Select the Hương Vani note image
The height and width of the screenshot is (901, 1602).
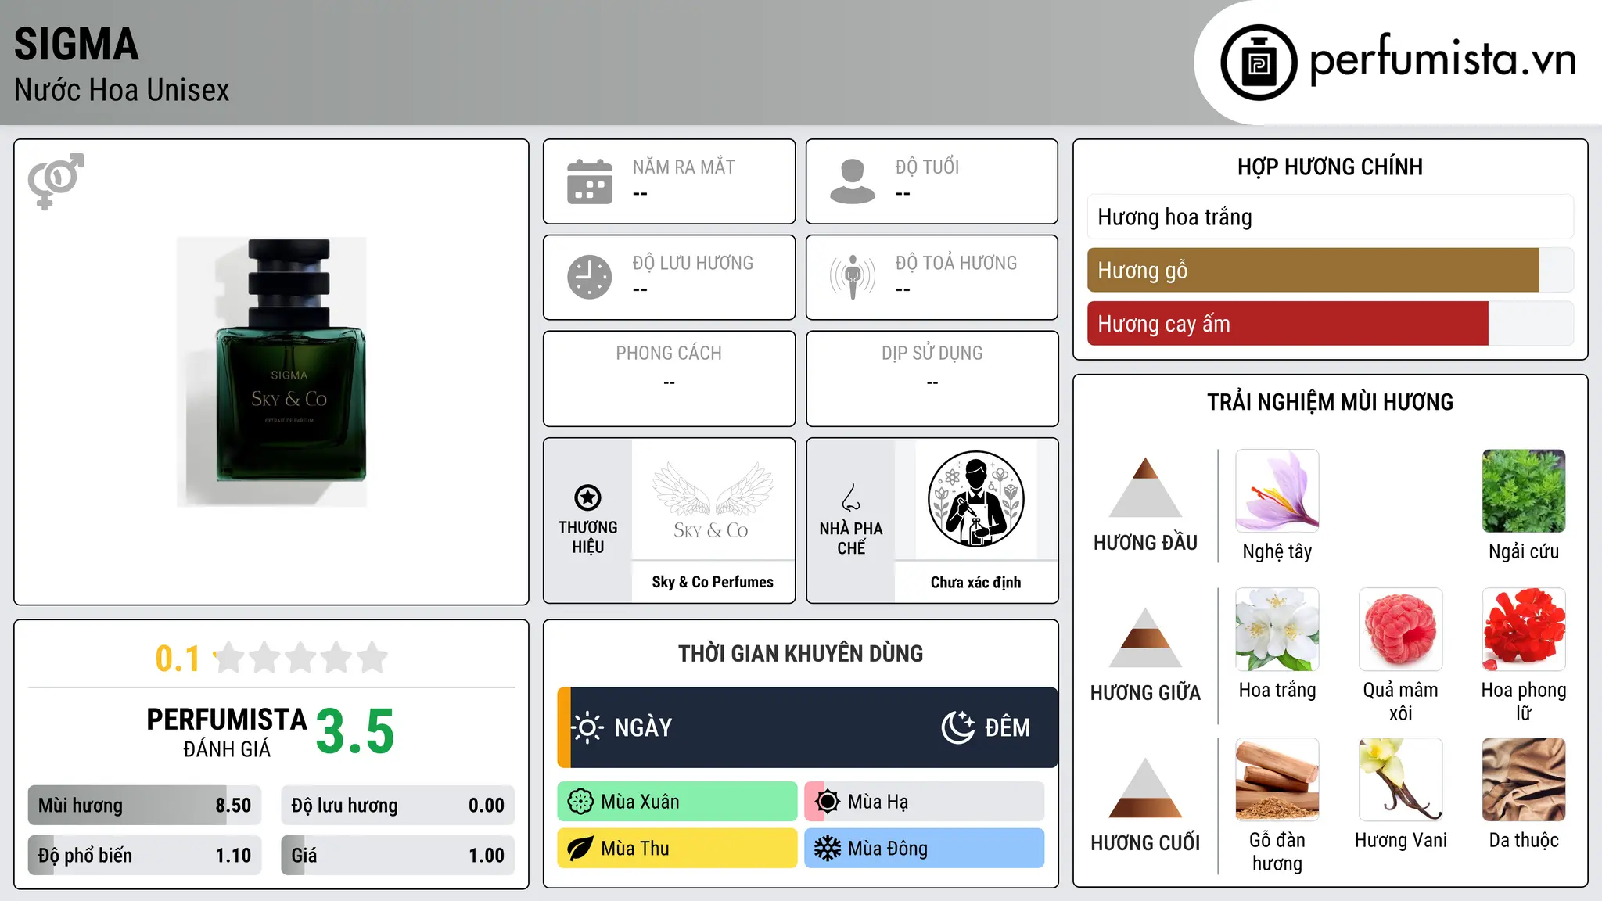pyautogui.click(x=1401, y=780)
